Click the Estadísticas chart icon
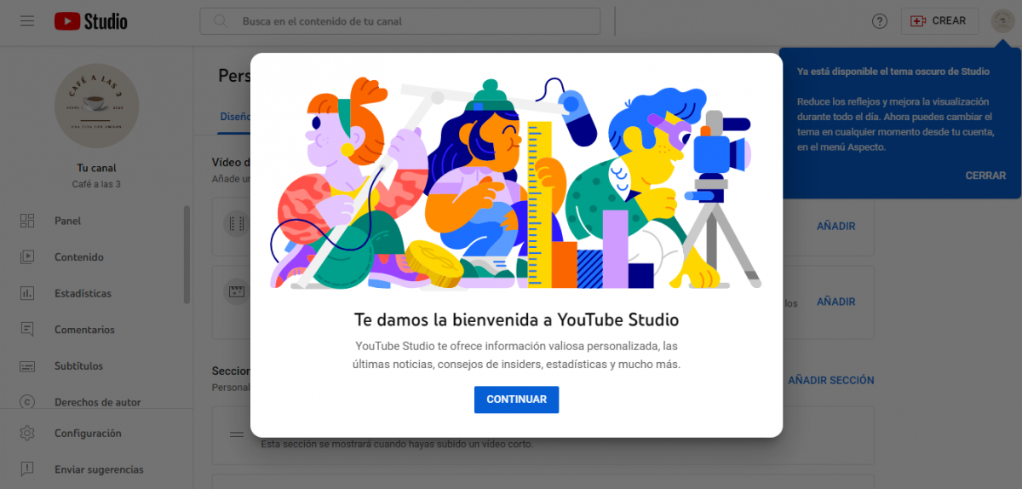 coord(27,294)
